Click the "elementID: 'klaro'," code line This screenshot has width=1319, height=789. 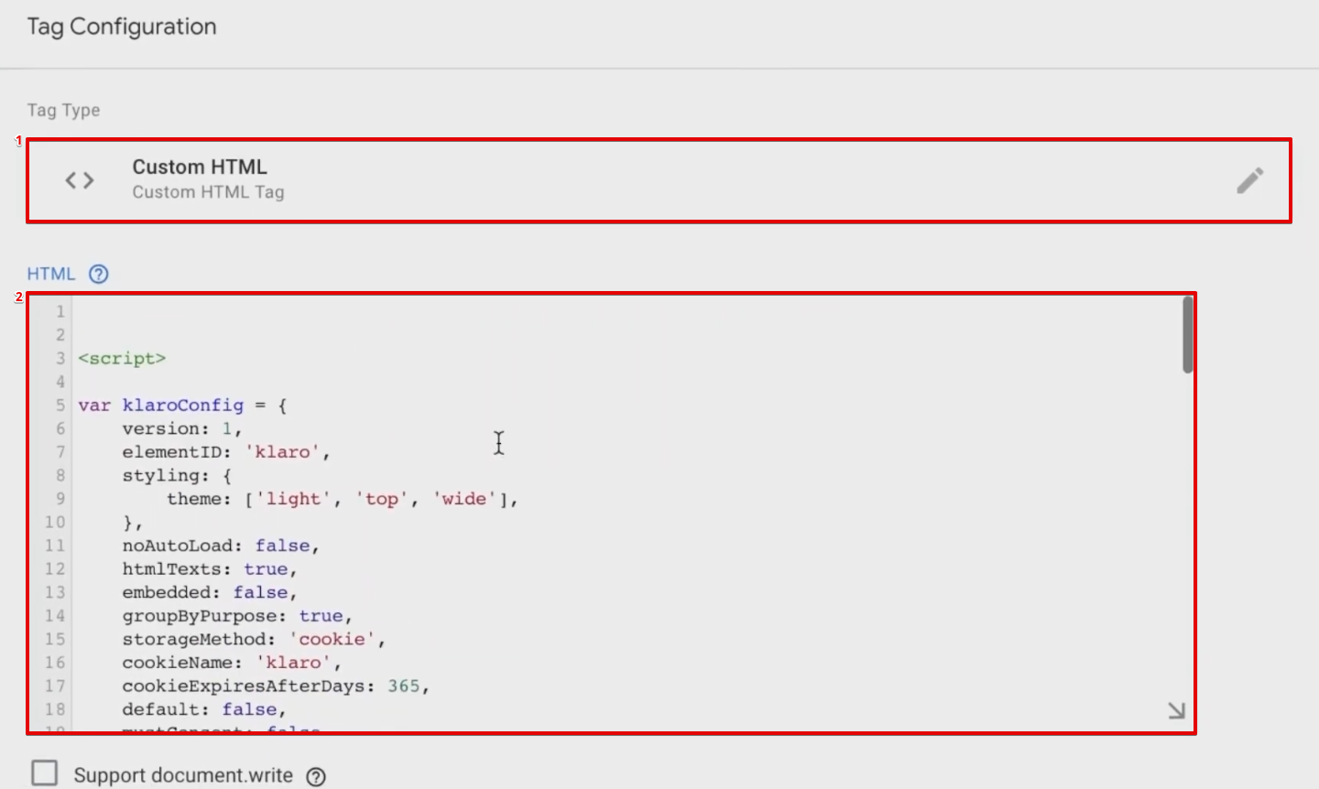(x=225, y=452)
